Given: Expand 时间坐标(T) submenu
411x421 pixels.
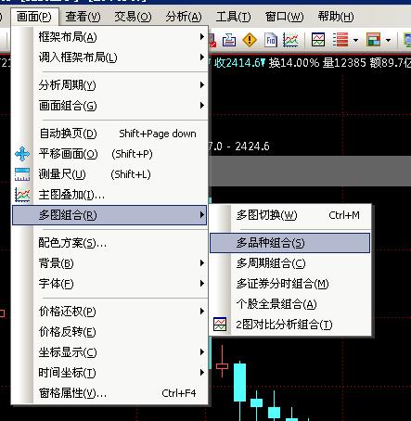Looking at the screenshot, I should pyautogui.click(x=109, y=373).
